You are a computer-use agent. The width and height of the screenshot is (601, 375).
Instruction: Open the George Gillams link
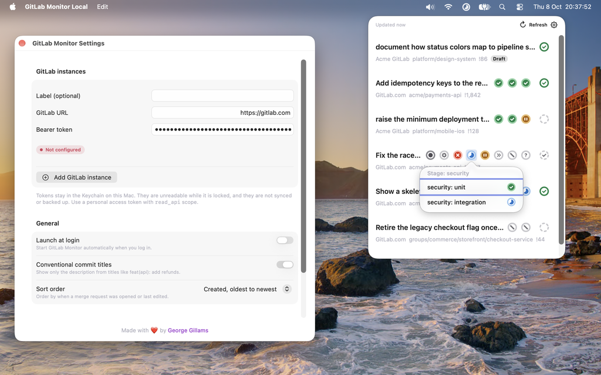pyautogui.click(x=188, y=330)
